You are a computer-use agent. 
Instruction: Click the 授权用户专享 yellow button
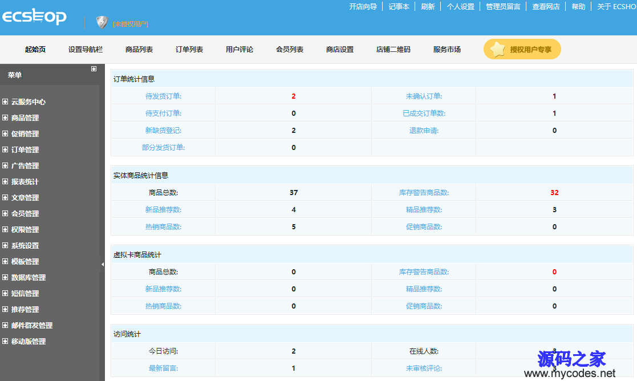[522, 49]
